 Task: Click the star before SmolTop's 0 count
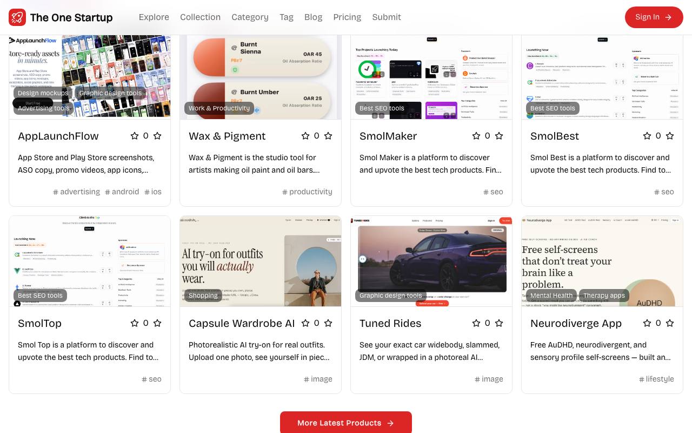(x=135, y=323)
